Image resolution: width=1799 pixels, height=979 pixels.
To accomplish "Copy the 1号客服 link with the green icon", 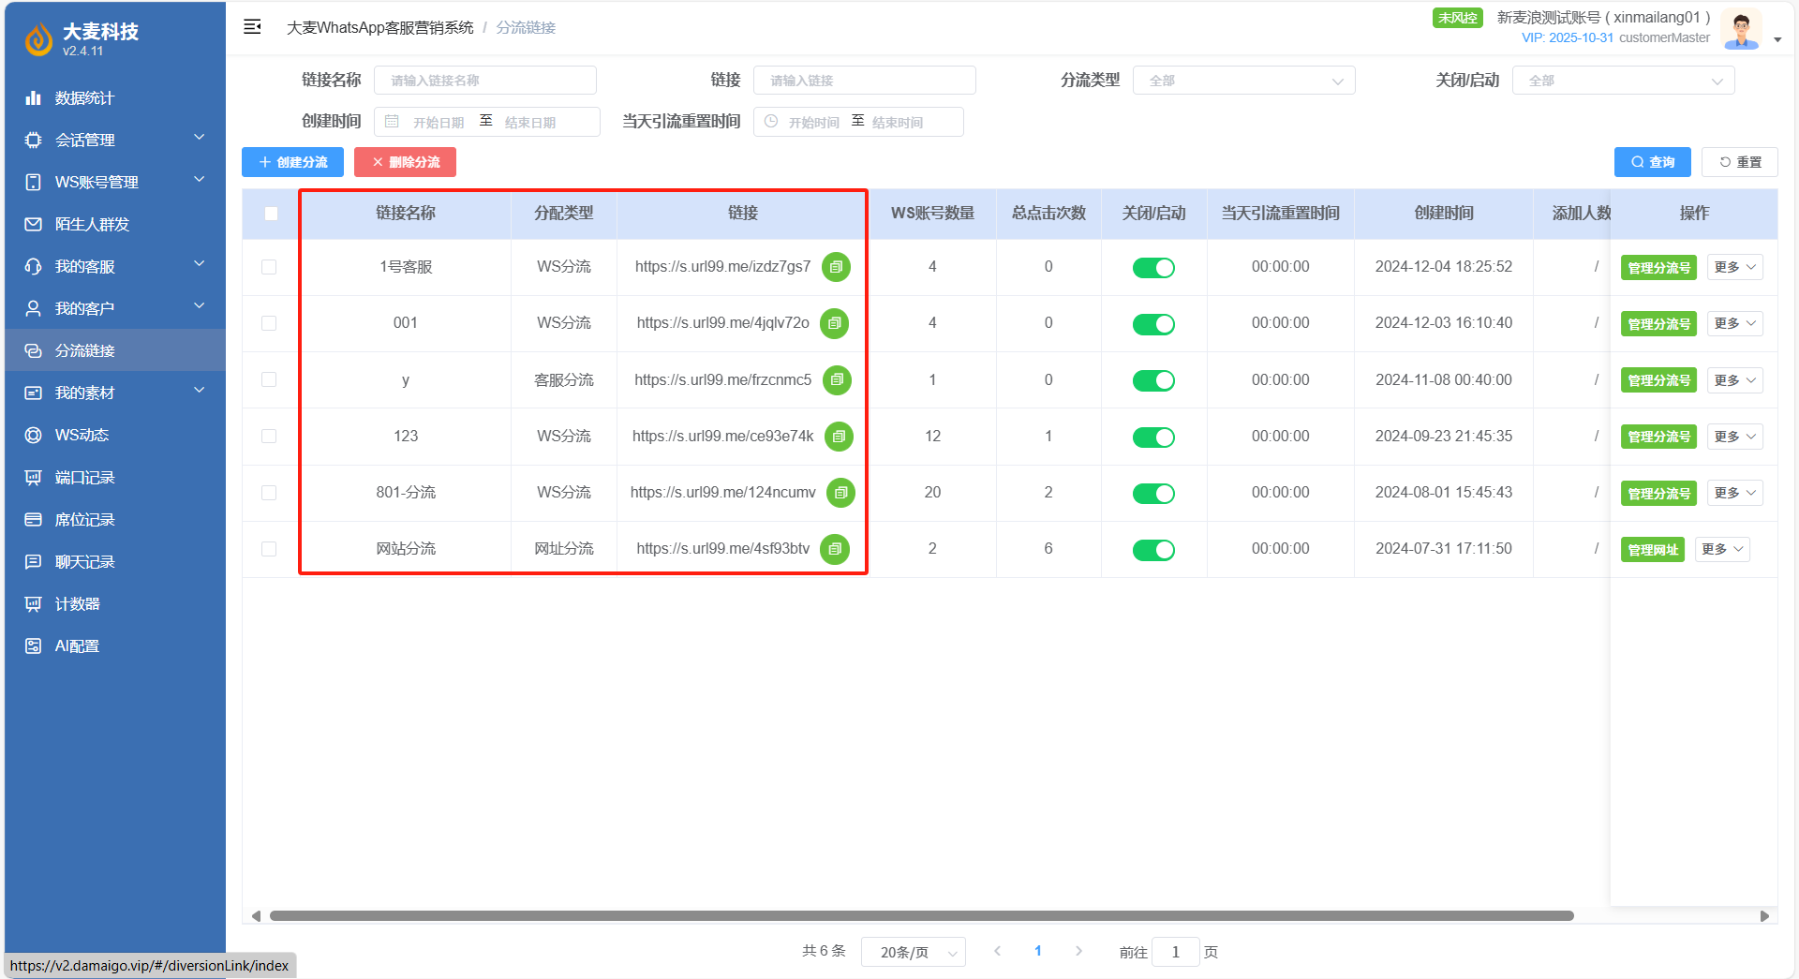I will (836, 267).
